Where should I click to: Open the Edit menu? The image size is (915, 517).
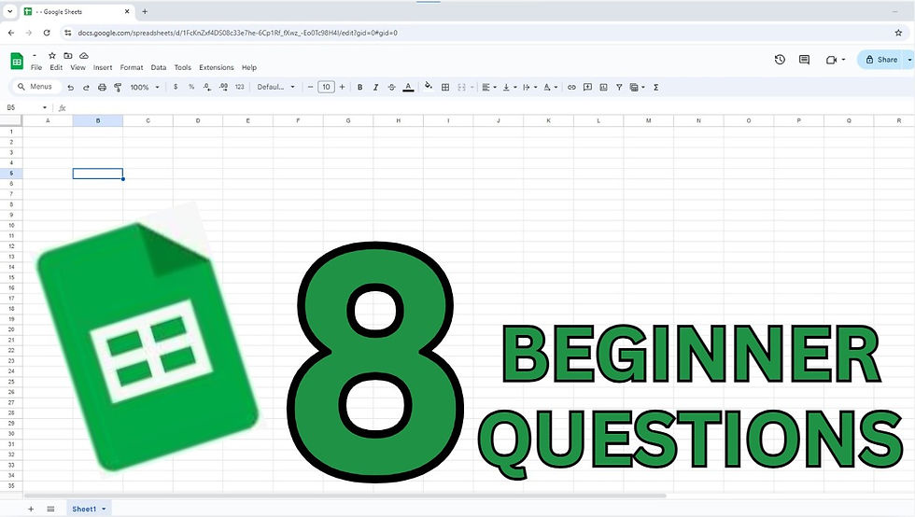(56, 68)
